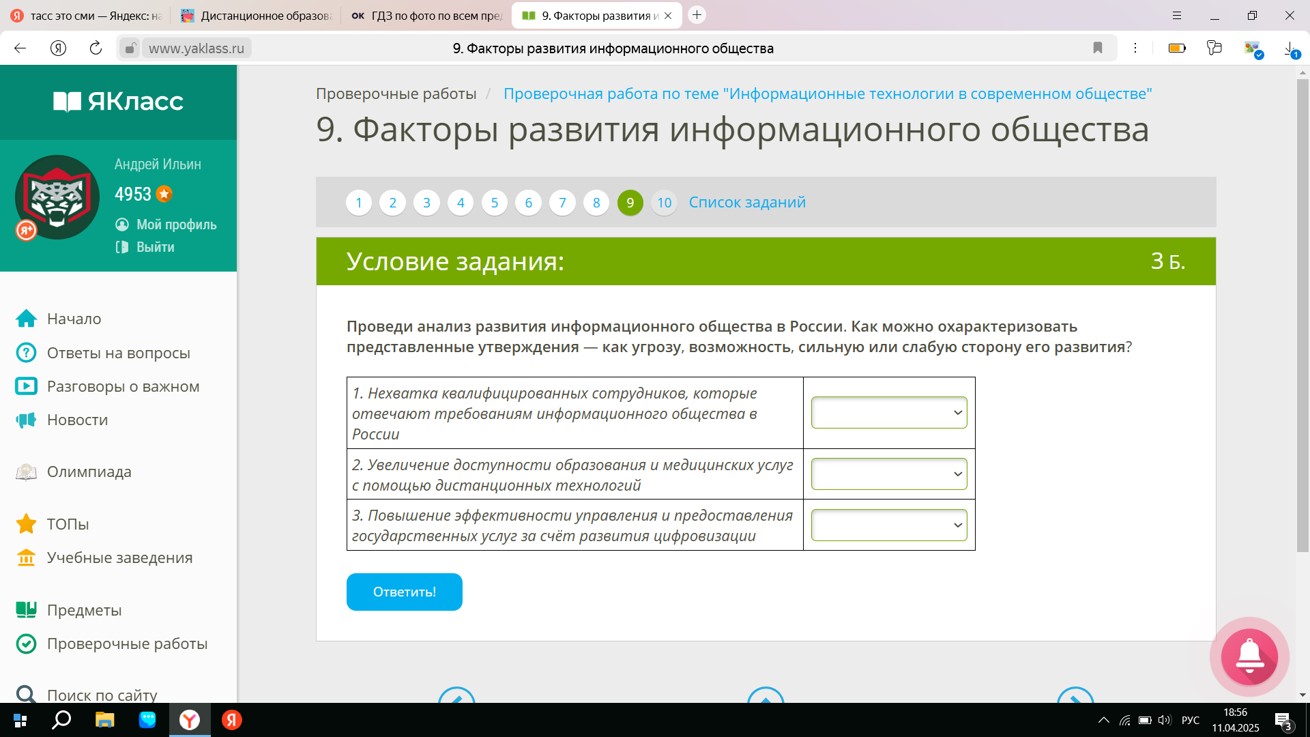Viewport: 1310px width, 737px height.
Task: Expand dropdown for statement 2
Action: click(x=889, y=474)
